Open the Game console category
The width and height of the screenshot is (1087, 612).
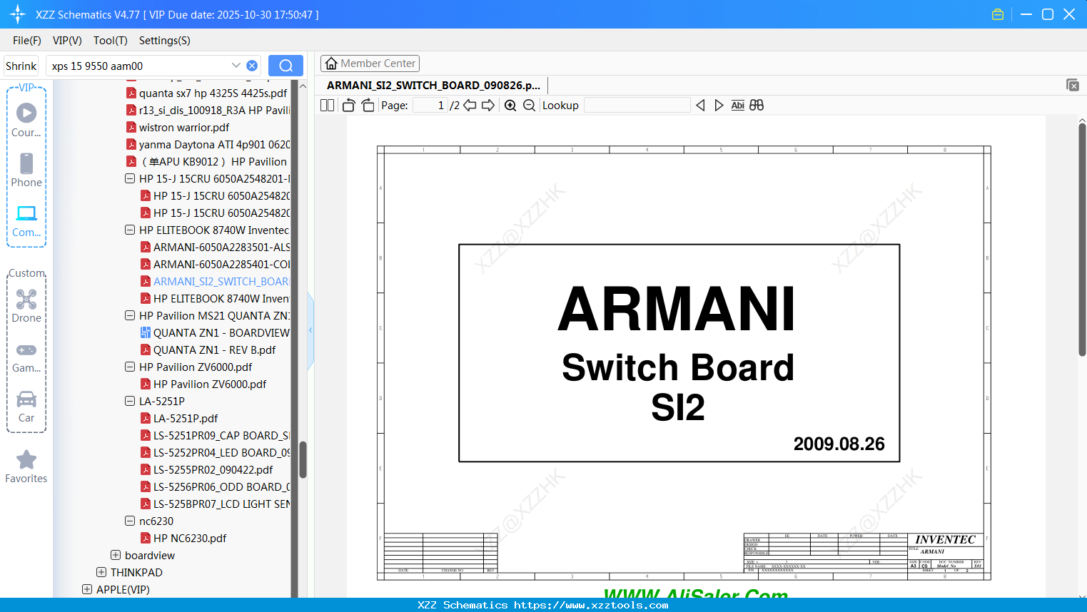coord(26,357)
